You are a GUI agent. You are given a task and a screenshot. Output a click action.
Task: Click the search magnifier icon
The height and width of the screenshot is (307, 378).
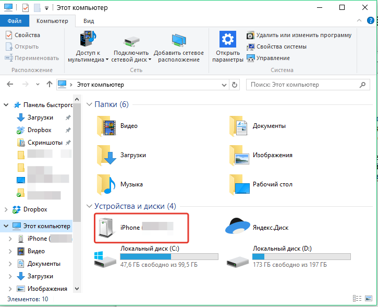pos(362,85)
